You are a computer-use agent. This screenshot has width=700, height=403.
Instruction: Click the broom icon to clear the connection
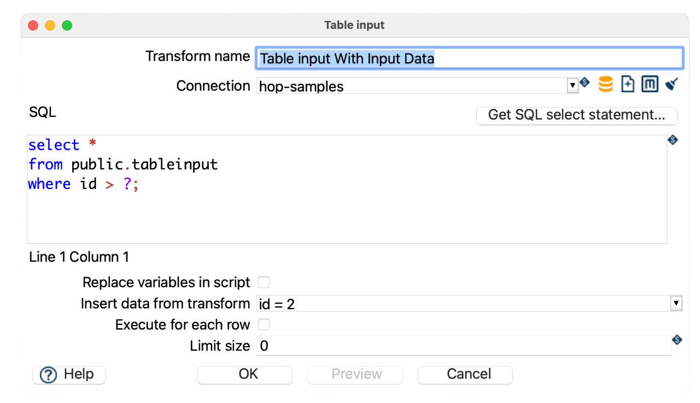[x=671, y=83]
